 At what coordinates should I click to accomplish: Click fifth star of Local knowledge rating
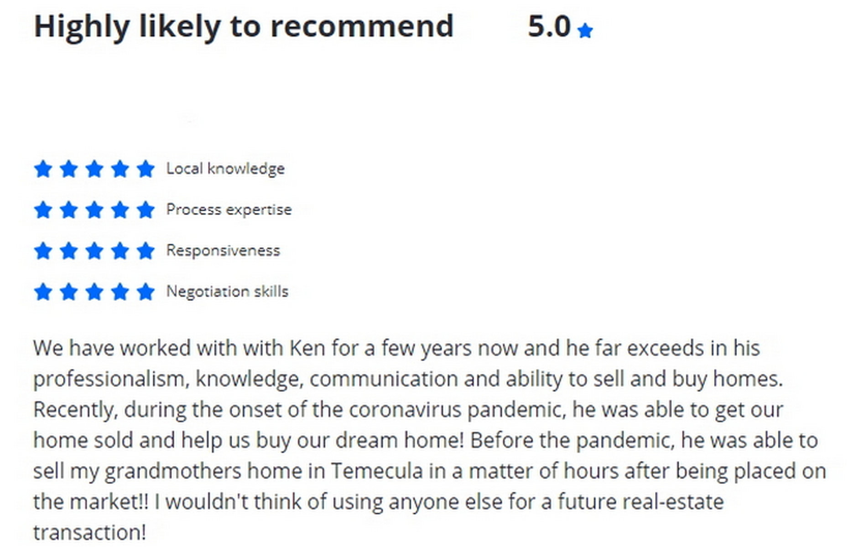(x=146, y=169)
